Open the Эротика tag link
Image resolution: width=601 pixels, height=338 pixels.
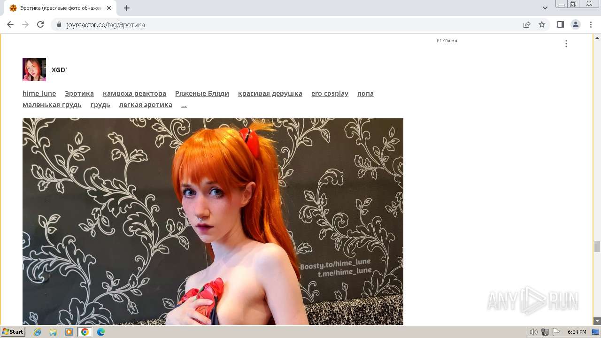coord(79,93)
